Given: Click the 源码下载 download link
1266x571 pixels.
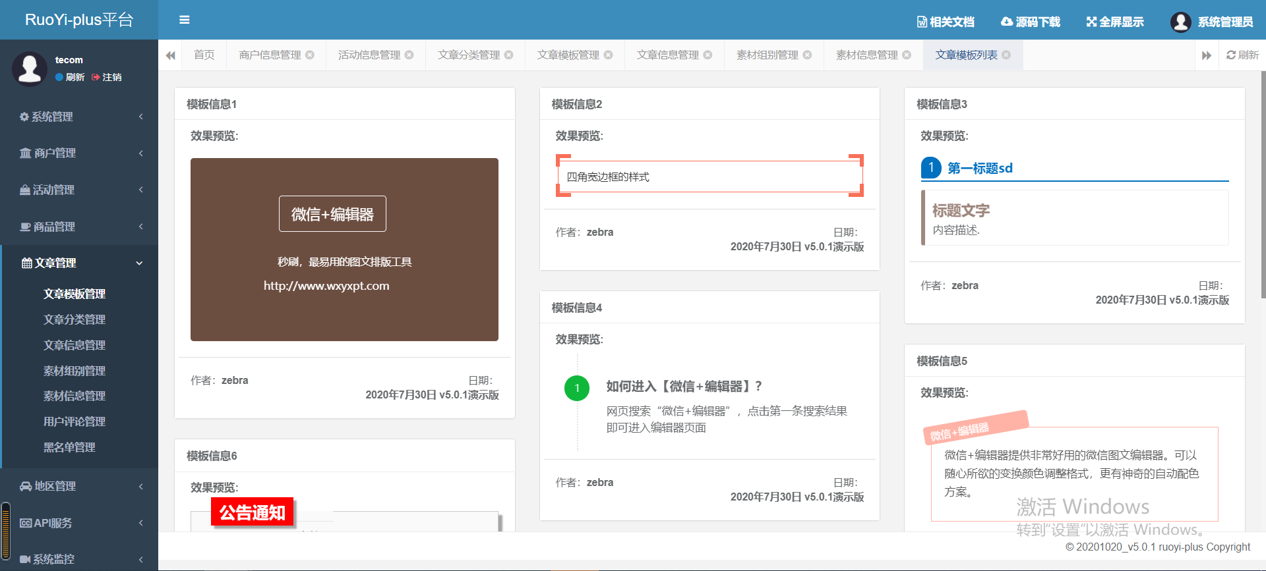Looking at the screenshot, I should [1031, 22].
